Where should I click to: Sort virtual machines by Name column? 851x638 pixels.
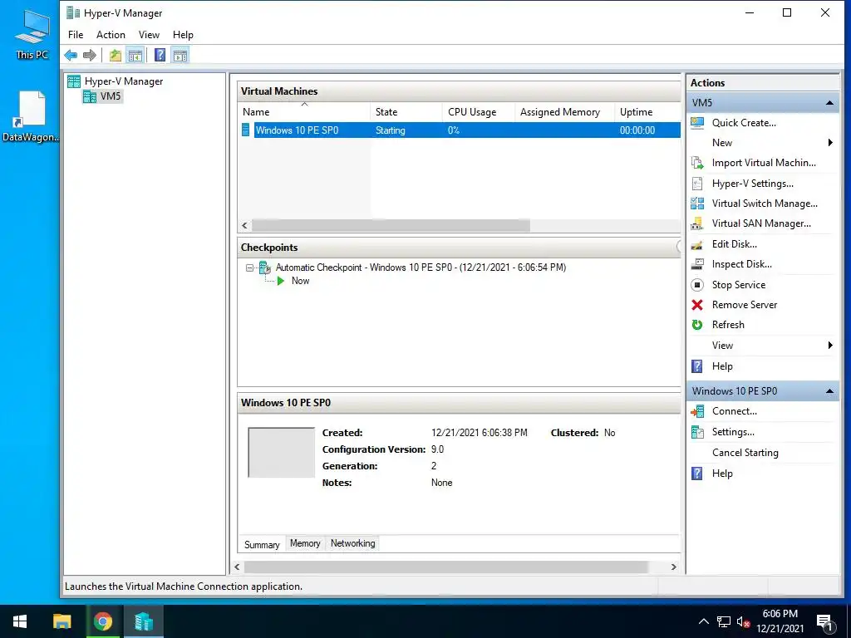(x=304, y=112)
